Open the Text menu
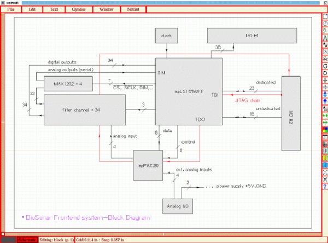This screenshot has width=328, height=243. pyautogui.click(x=54, y=9)
